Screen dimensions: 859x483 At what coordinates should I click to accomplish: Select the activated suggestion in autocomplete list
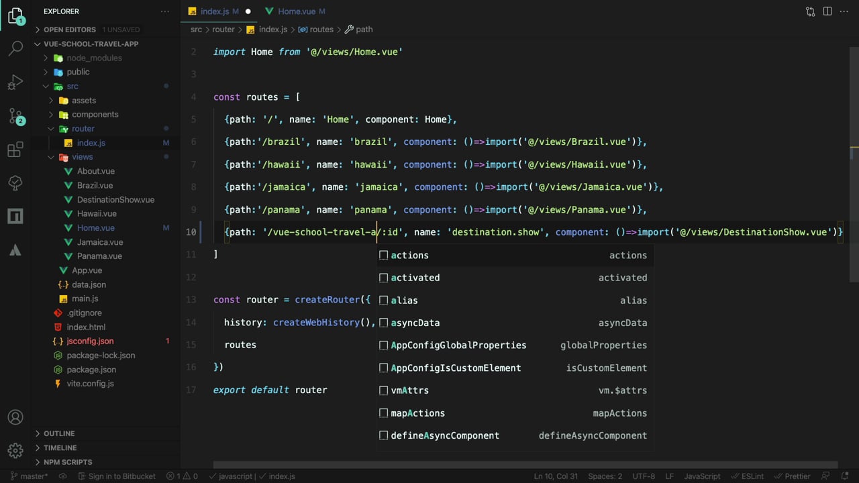pyautogui.click(x=515, y=278)
